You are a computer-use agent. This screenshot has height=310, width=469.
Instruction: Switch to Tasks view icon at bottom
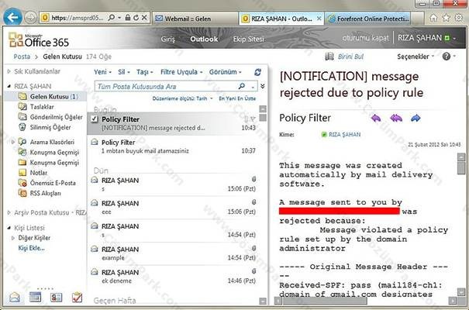(78, 297)
